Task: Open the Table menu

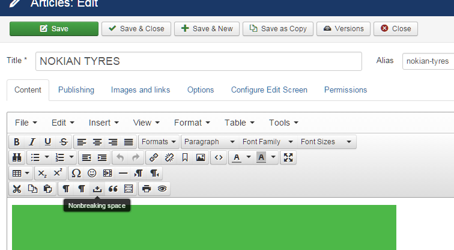Action: [x=240, y=123]
